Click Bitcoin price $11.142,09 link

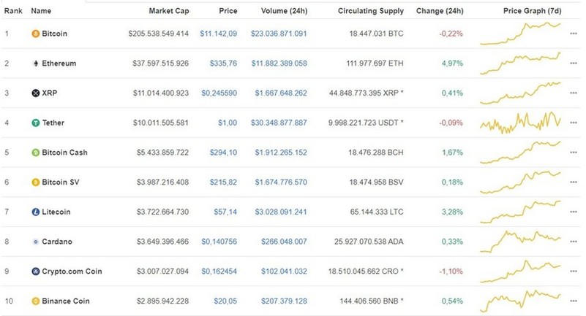(218, 34)
